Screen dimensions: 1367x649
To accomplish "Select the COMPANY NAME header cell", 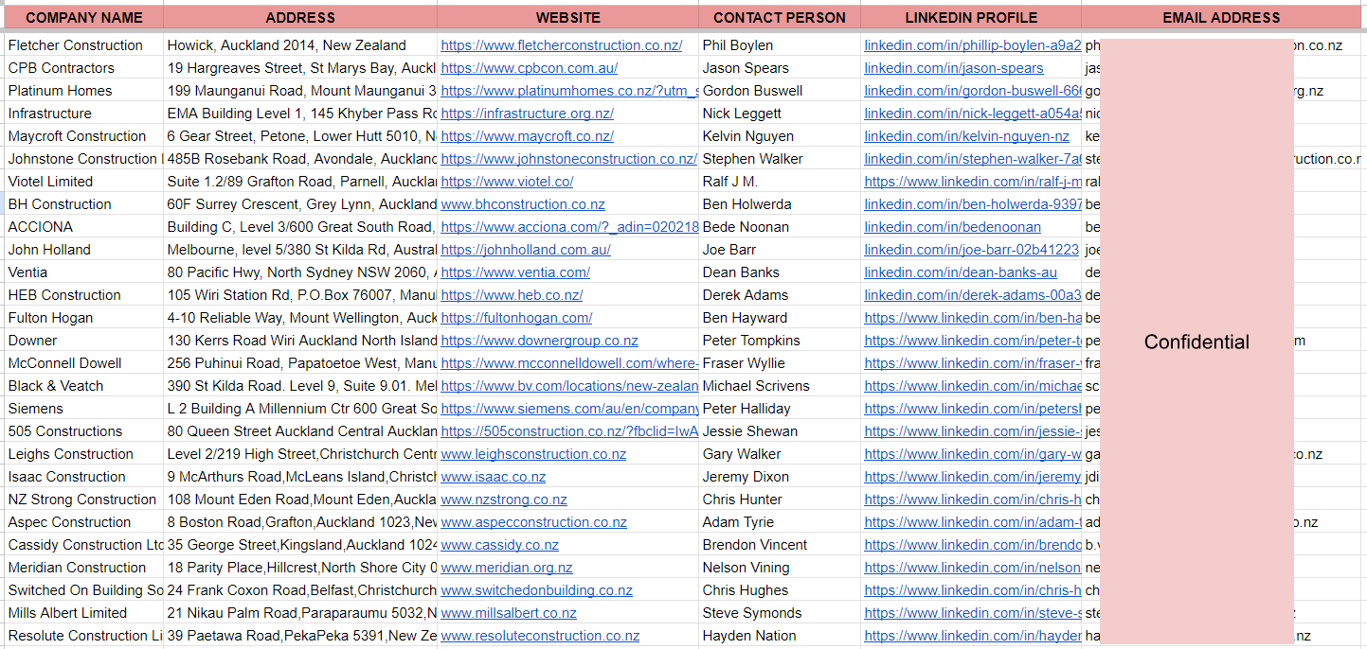I will [82, 17].
